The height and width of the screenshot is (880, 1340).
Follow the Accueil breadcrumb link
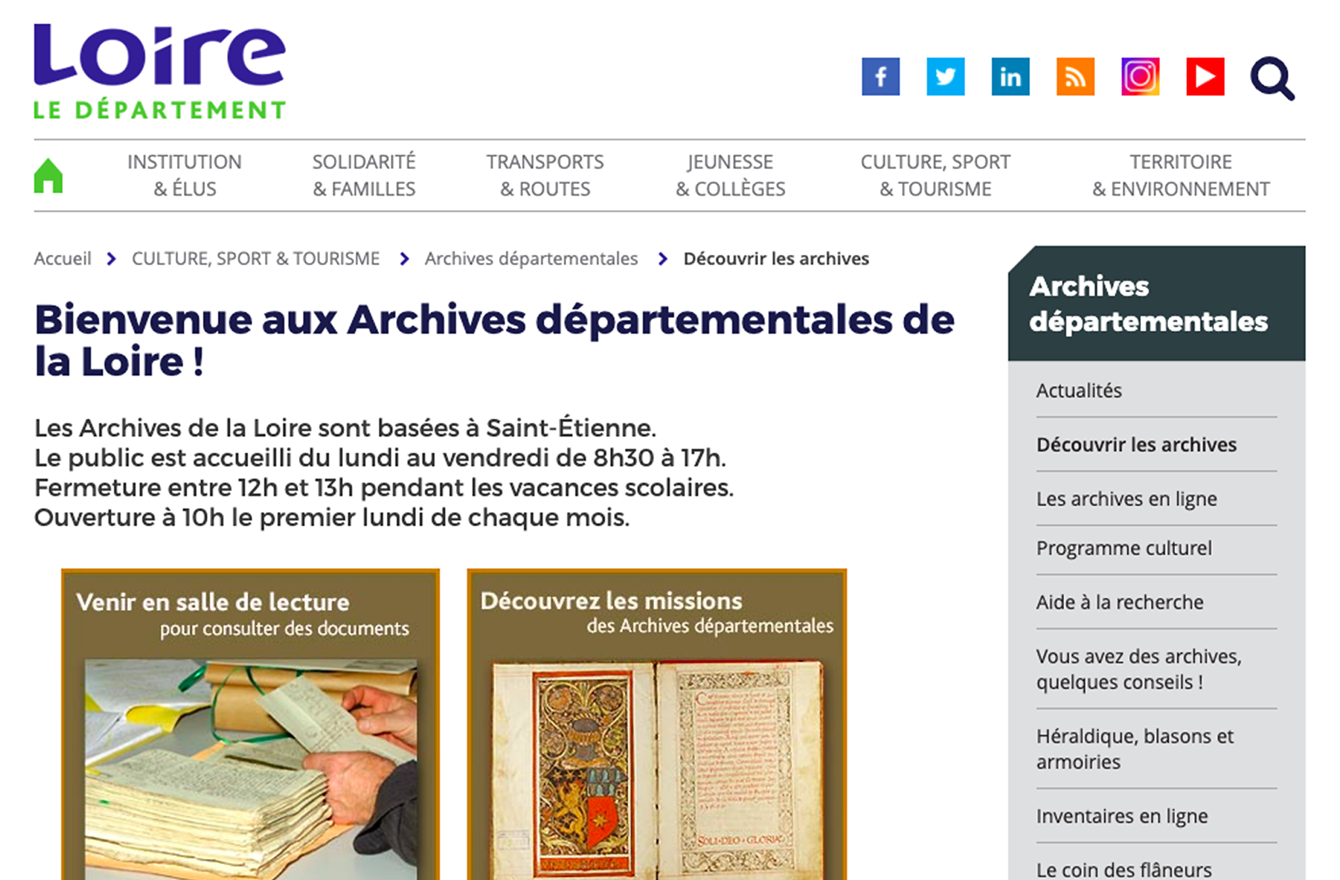[62, 259]
